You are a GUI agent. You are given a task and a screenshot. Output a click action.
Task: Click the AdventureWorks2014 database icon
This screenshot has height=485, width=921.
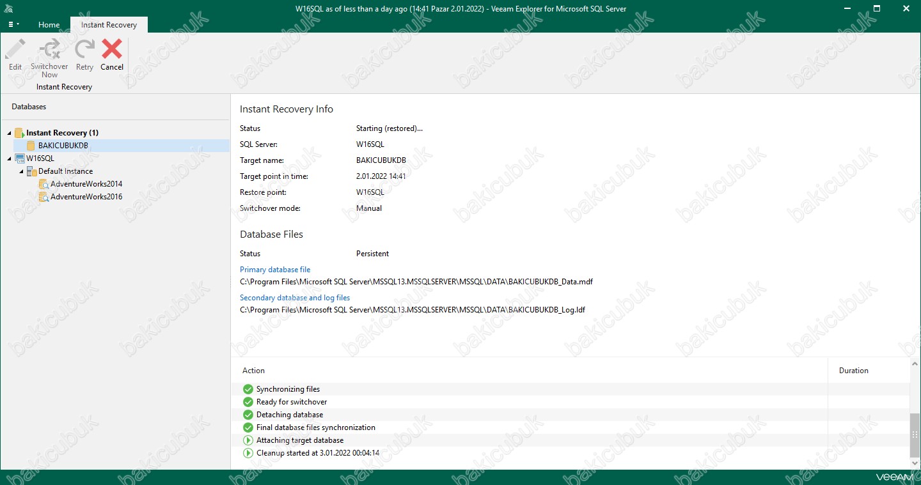(43, 184)
